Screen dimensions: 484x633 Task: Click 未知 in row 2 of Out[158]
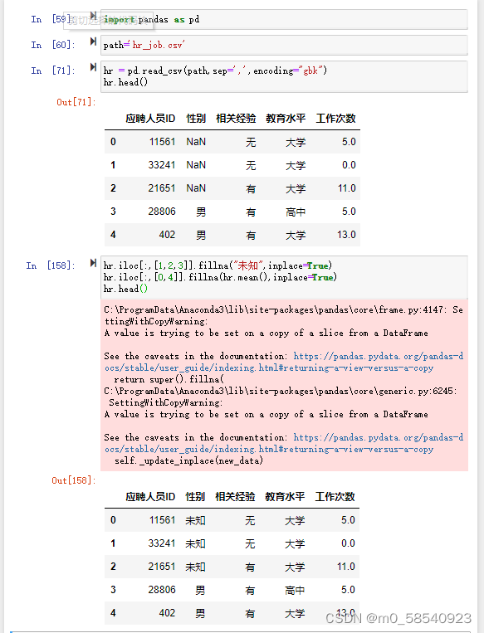click(x=196, y=567)
